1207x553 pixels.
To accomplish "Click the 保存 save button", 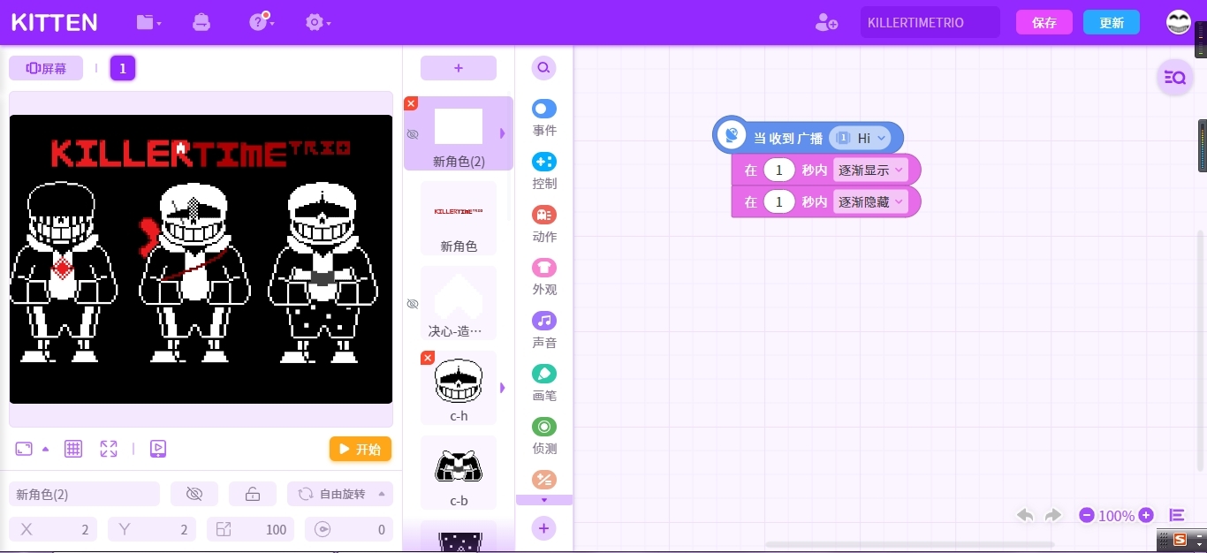I will 1044,22.
